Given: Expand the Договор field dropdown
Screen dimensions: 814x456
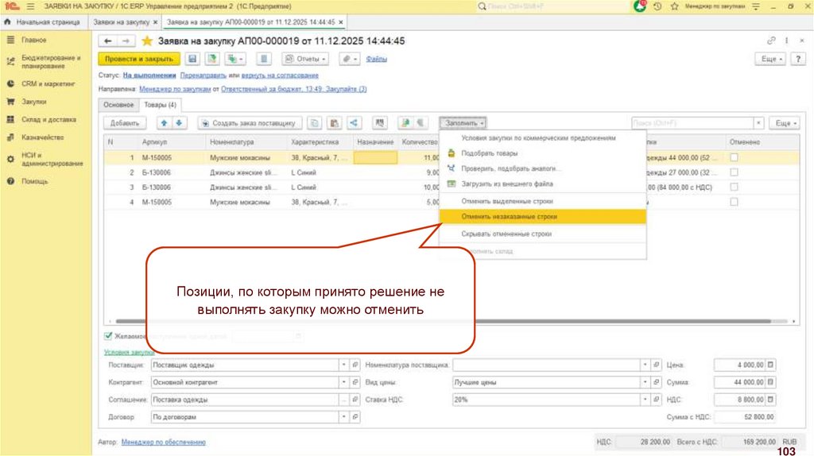Looking at the screenshot, I should [x=343, y=417].
